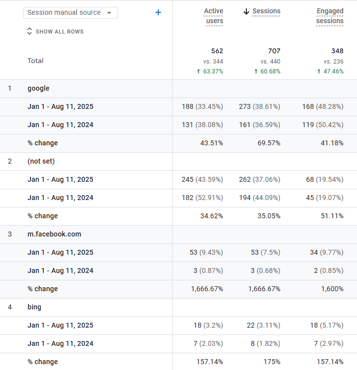Click the up-down chevron beside SHOW ALL ROWS
Screen dimensions: 357x370
(30, 32)
